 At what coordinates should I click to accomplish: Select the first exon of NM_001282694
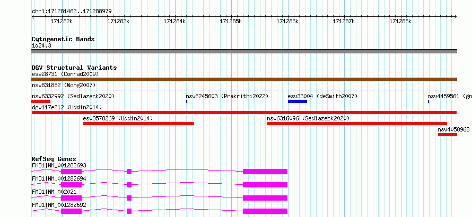click(x=72, y=185)
